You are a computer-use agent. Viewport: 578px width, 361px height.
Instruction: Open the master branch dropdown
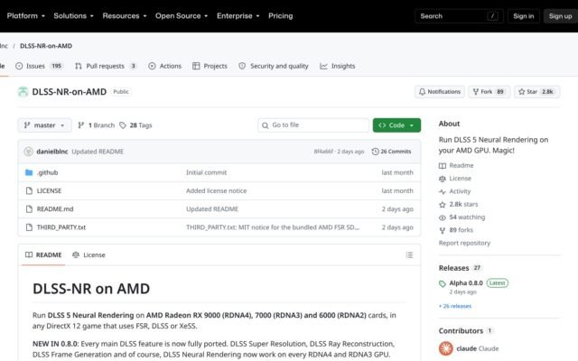point(44,125)
